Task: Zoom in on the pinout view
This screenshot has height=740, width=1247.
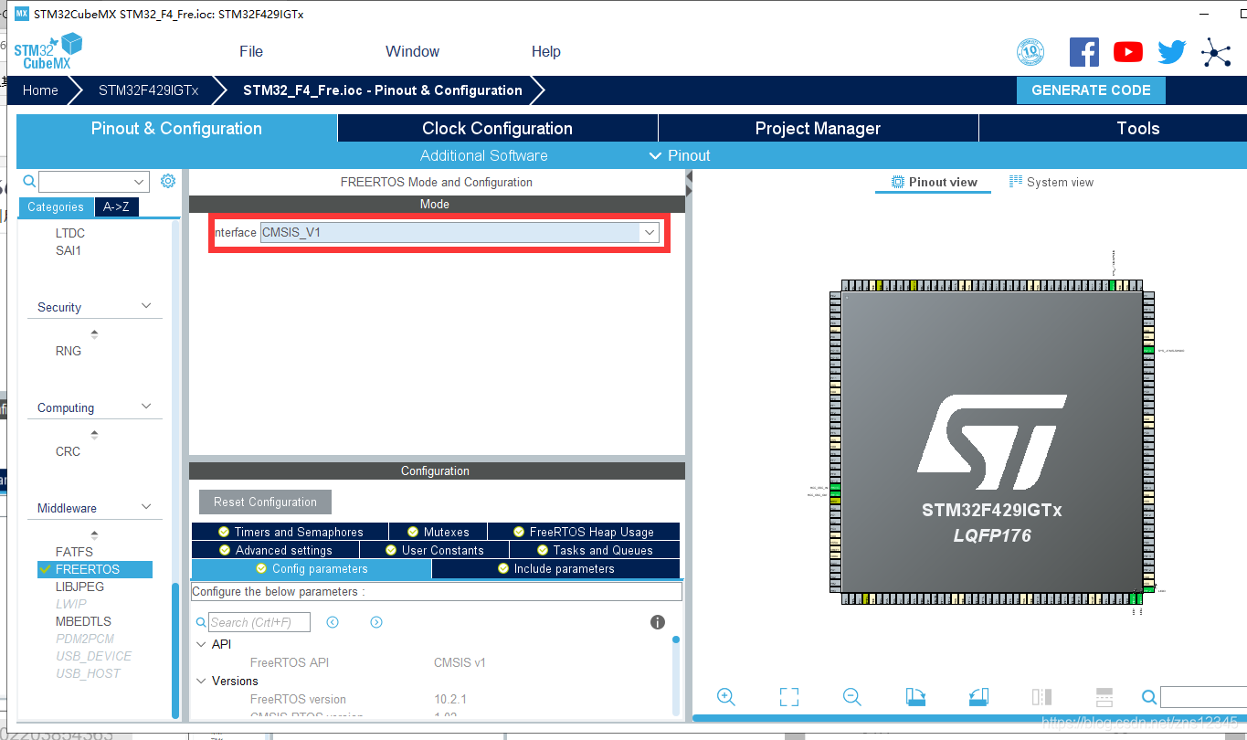Action: [726, 696]
